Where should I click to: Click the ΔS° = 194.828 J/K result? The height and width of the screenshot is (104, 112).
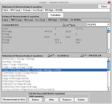91,56
